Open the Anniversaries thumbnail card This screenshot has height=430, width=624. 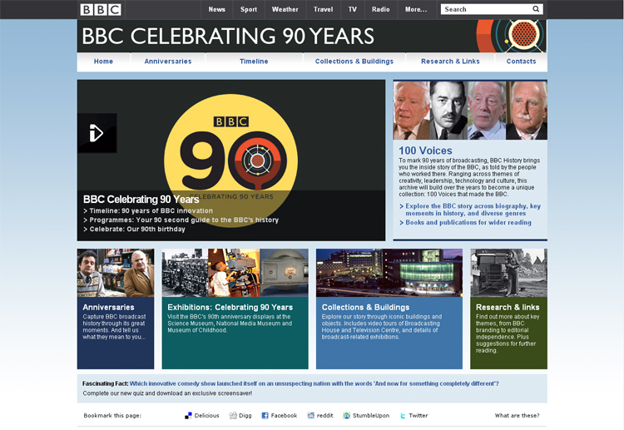coord(116,308)
